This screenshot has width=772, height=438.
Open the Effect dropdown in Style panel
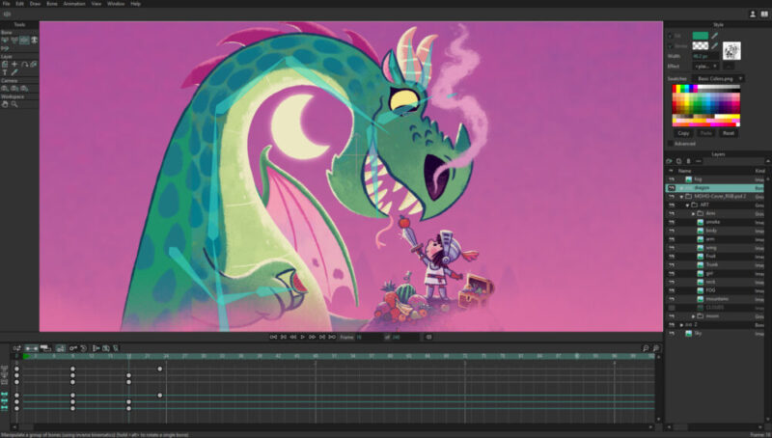pos(705,66)
